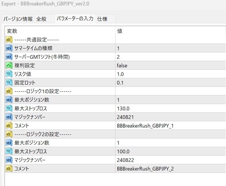Switch to the 全般 tab
Screen dimensions: 226x186
[x=44, y=19]
